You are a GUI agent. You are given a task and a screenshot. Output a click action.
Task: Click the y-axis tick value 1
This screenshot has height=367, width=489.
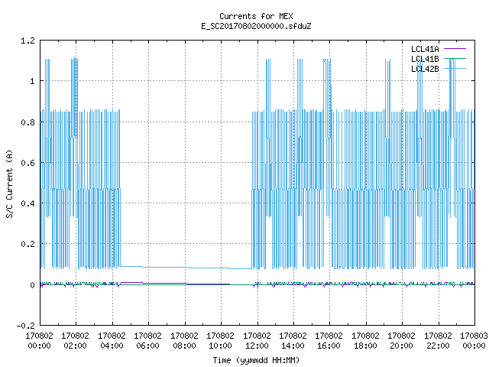tap(32, 82)
